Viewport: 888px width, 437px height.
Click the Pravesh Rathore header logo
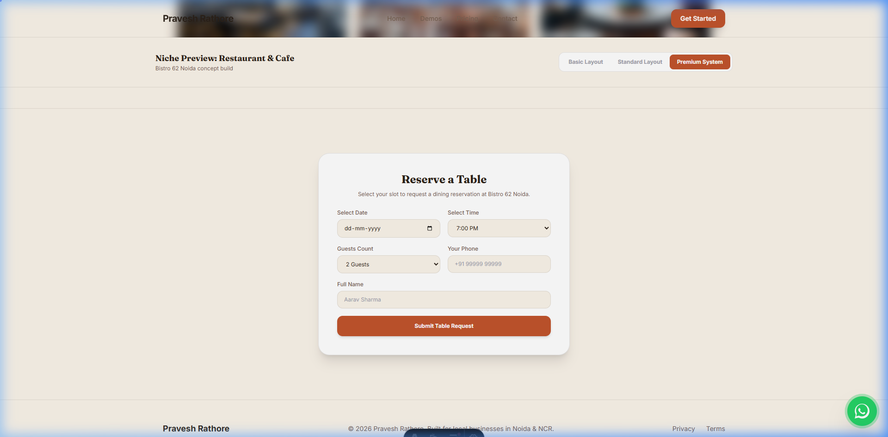pyautogui.click(x=198, y=18)
